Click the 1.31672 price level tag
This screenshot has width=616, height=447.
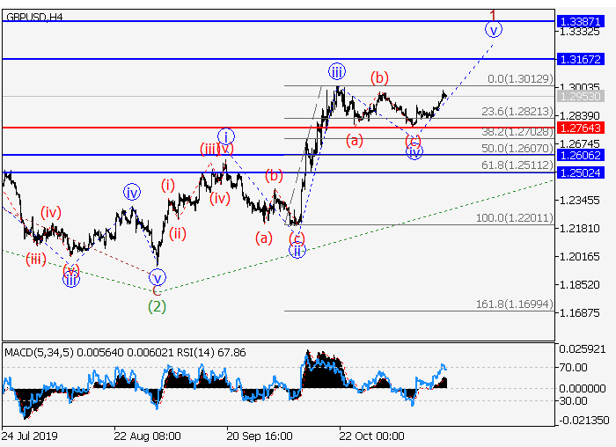(580, 59)
